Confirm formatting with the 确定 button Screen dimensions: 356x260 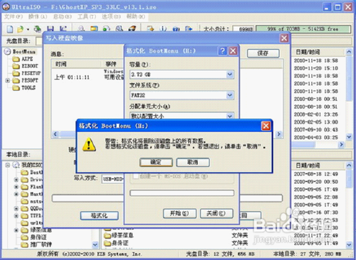[x=156, y=162]
